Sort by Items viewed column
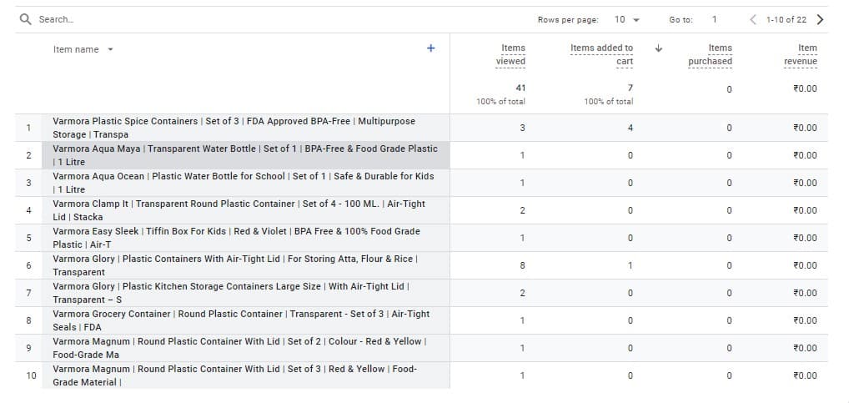849x403 pixels. tap(510, 54)
